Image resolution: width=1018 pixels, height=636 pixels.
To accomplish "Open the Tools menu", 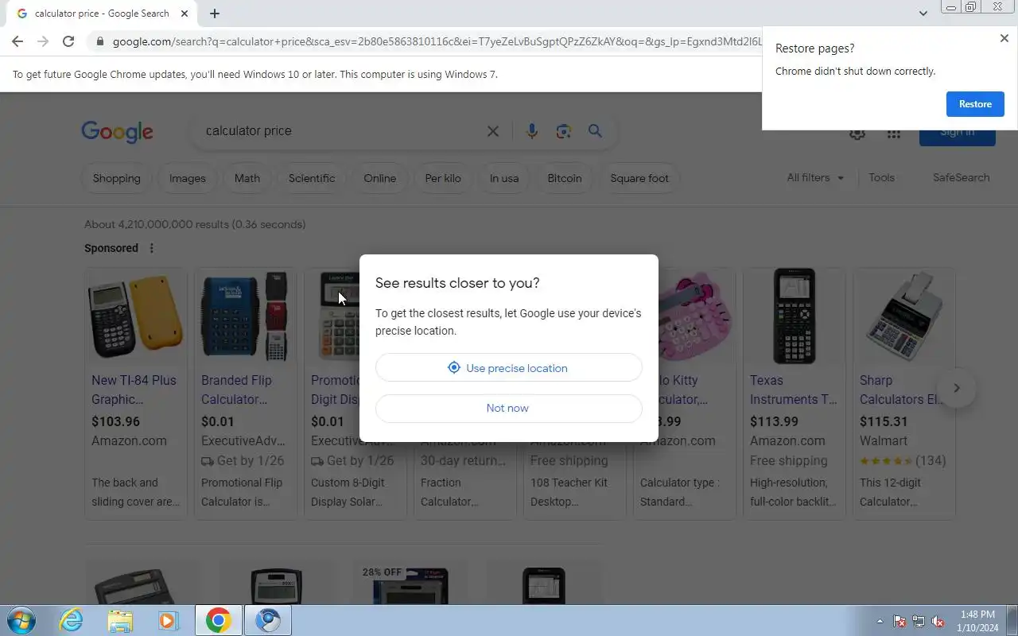I will tap(881, 177).
